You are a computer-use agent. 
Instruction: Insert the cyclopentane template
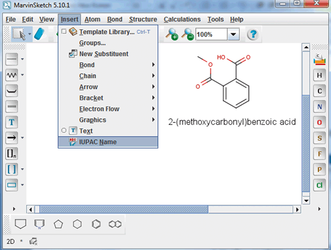(58, 224)
